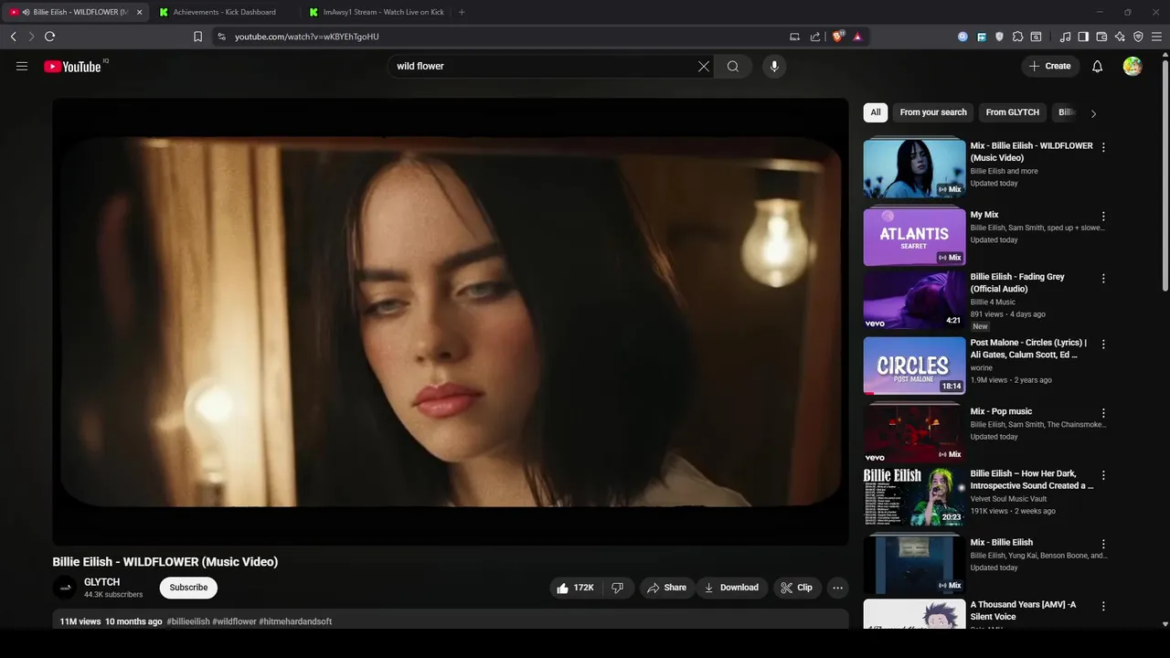Open Leo AI sparkle icon

(x=1120, y=37)
